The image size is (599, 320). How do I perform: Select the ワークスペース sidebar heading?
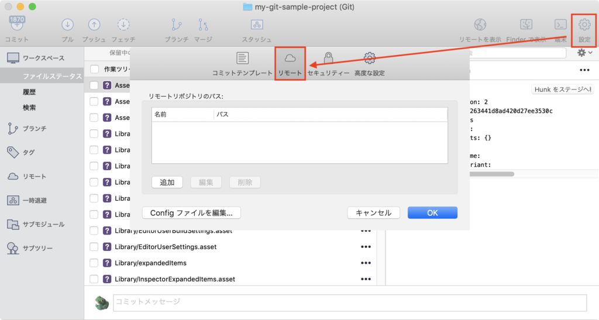(x=43, y=58)
